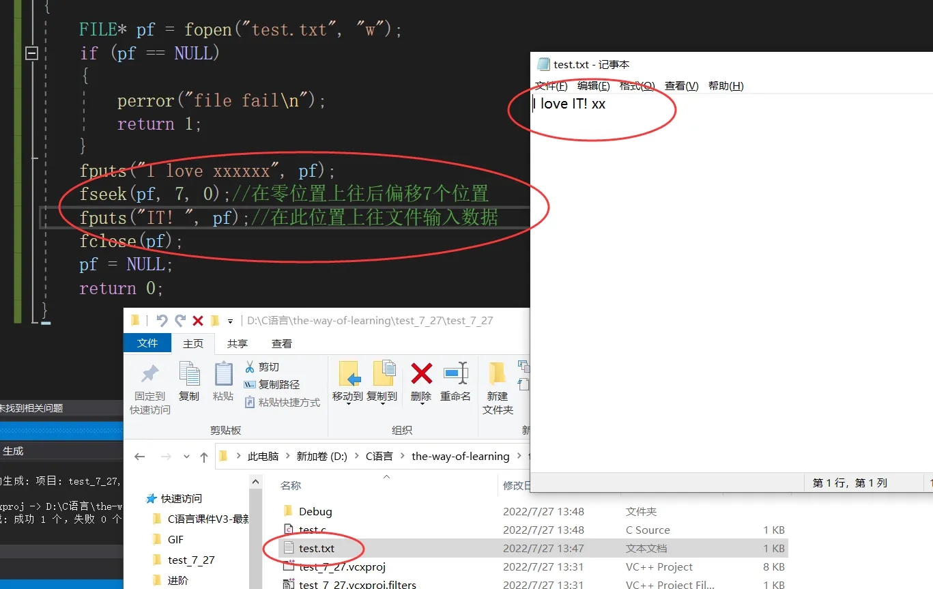This screenshot has height=589, width=933.
Task: Open 进阶 folder in navigation pane
Action: [x=177, y=580]
